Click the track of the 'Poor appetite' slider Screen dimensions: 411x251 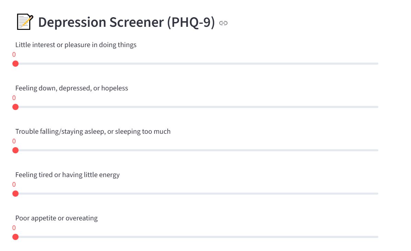point(197,237)
